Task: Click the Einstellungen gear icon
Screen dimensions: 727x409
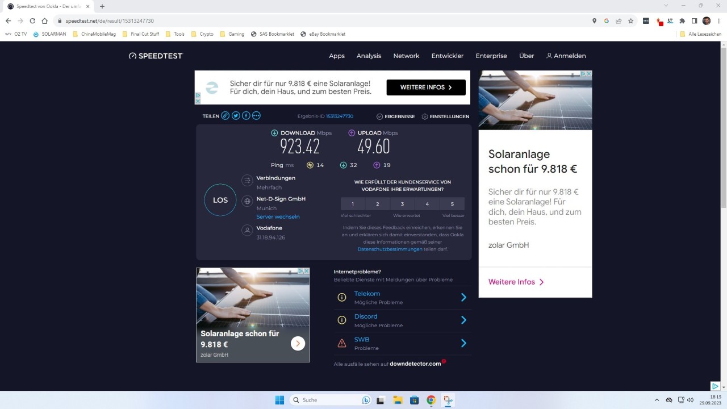Action: coord(425,116)
